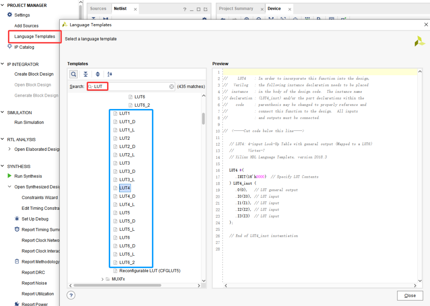Collapse the IP INTEGRATOR section
The width and height of the screenshot is (430, 306).
tap(3, 64)
